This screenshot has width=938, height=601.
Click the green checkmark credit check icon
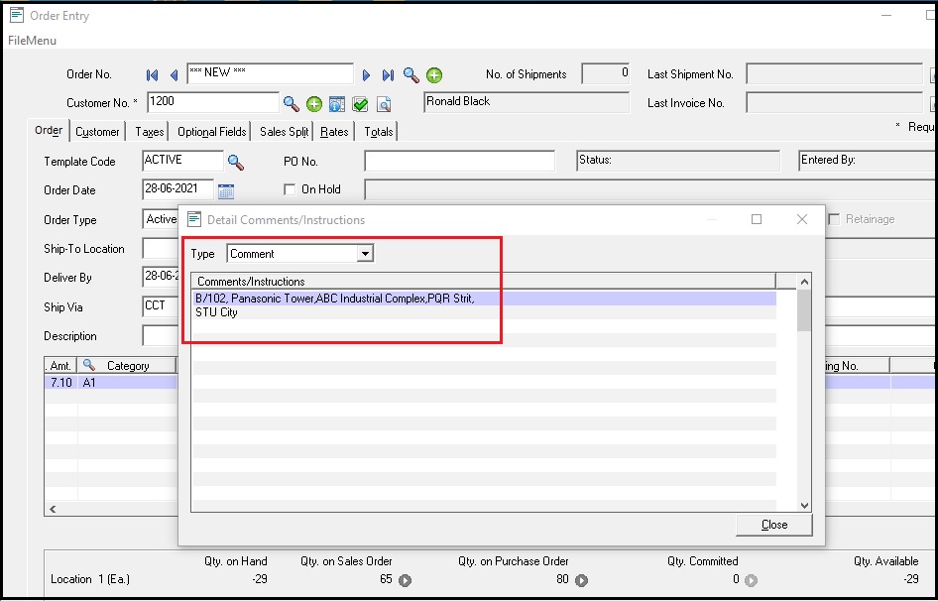click(360, 105)
